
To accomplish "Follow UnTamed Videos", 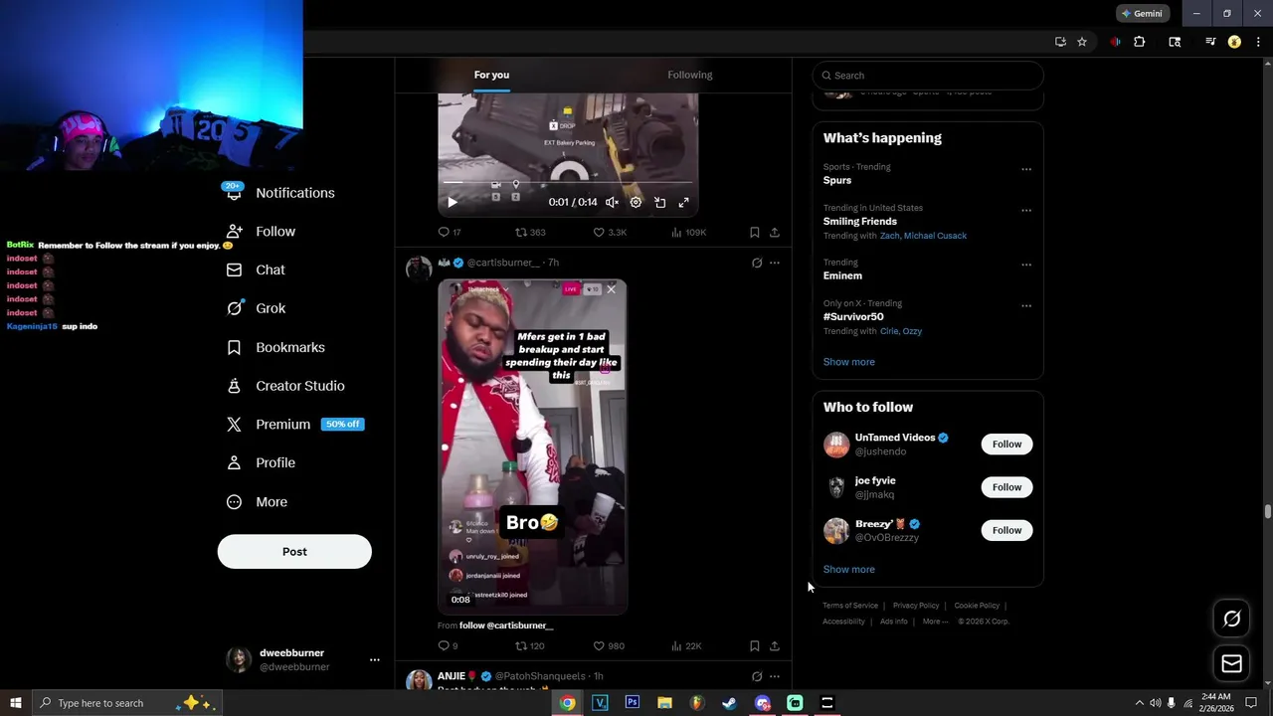I will coord(1006,445).
